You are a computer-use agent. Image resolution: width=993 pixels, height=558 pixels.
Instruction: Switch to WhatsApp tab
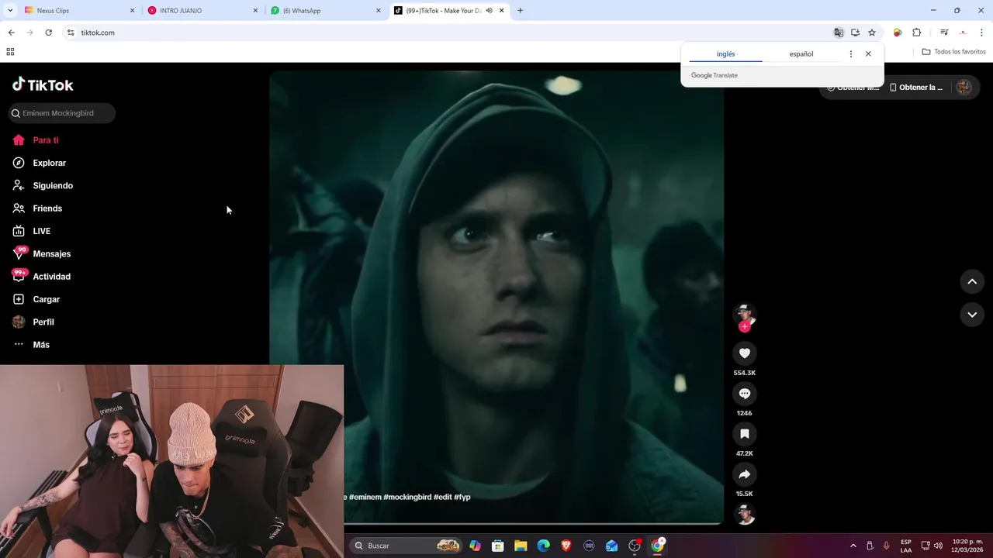(x=326, y=11)
